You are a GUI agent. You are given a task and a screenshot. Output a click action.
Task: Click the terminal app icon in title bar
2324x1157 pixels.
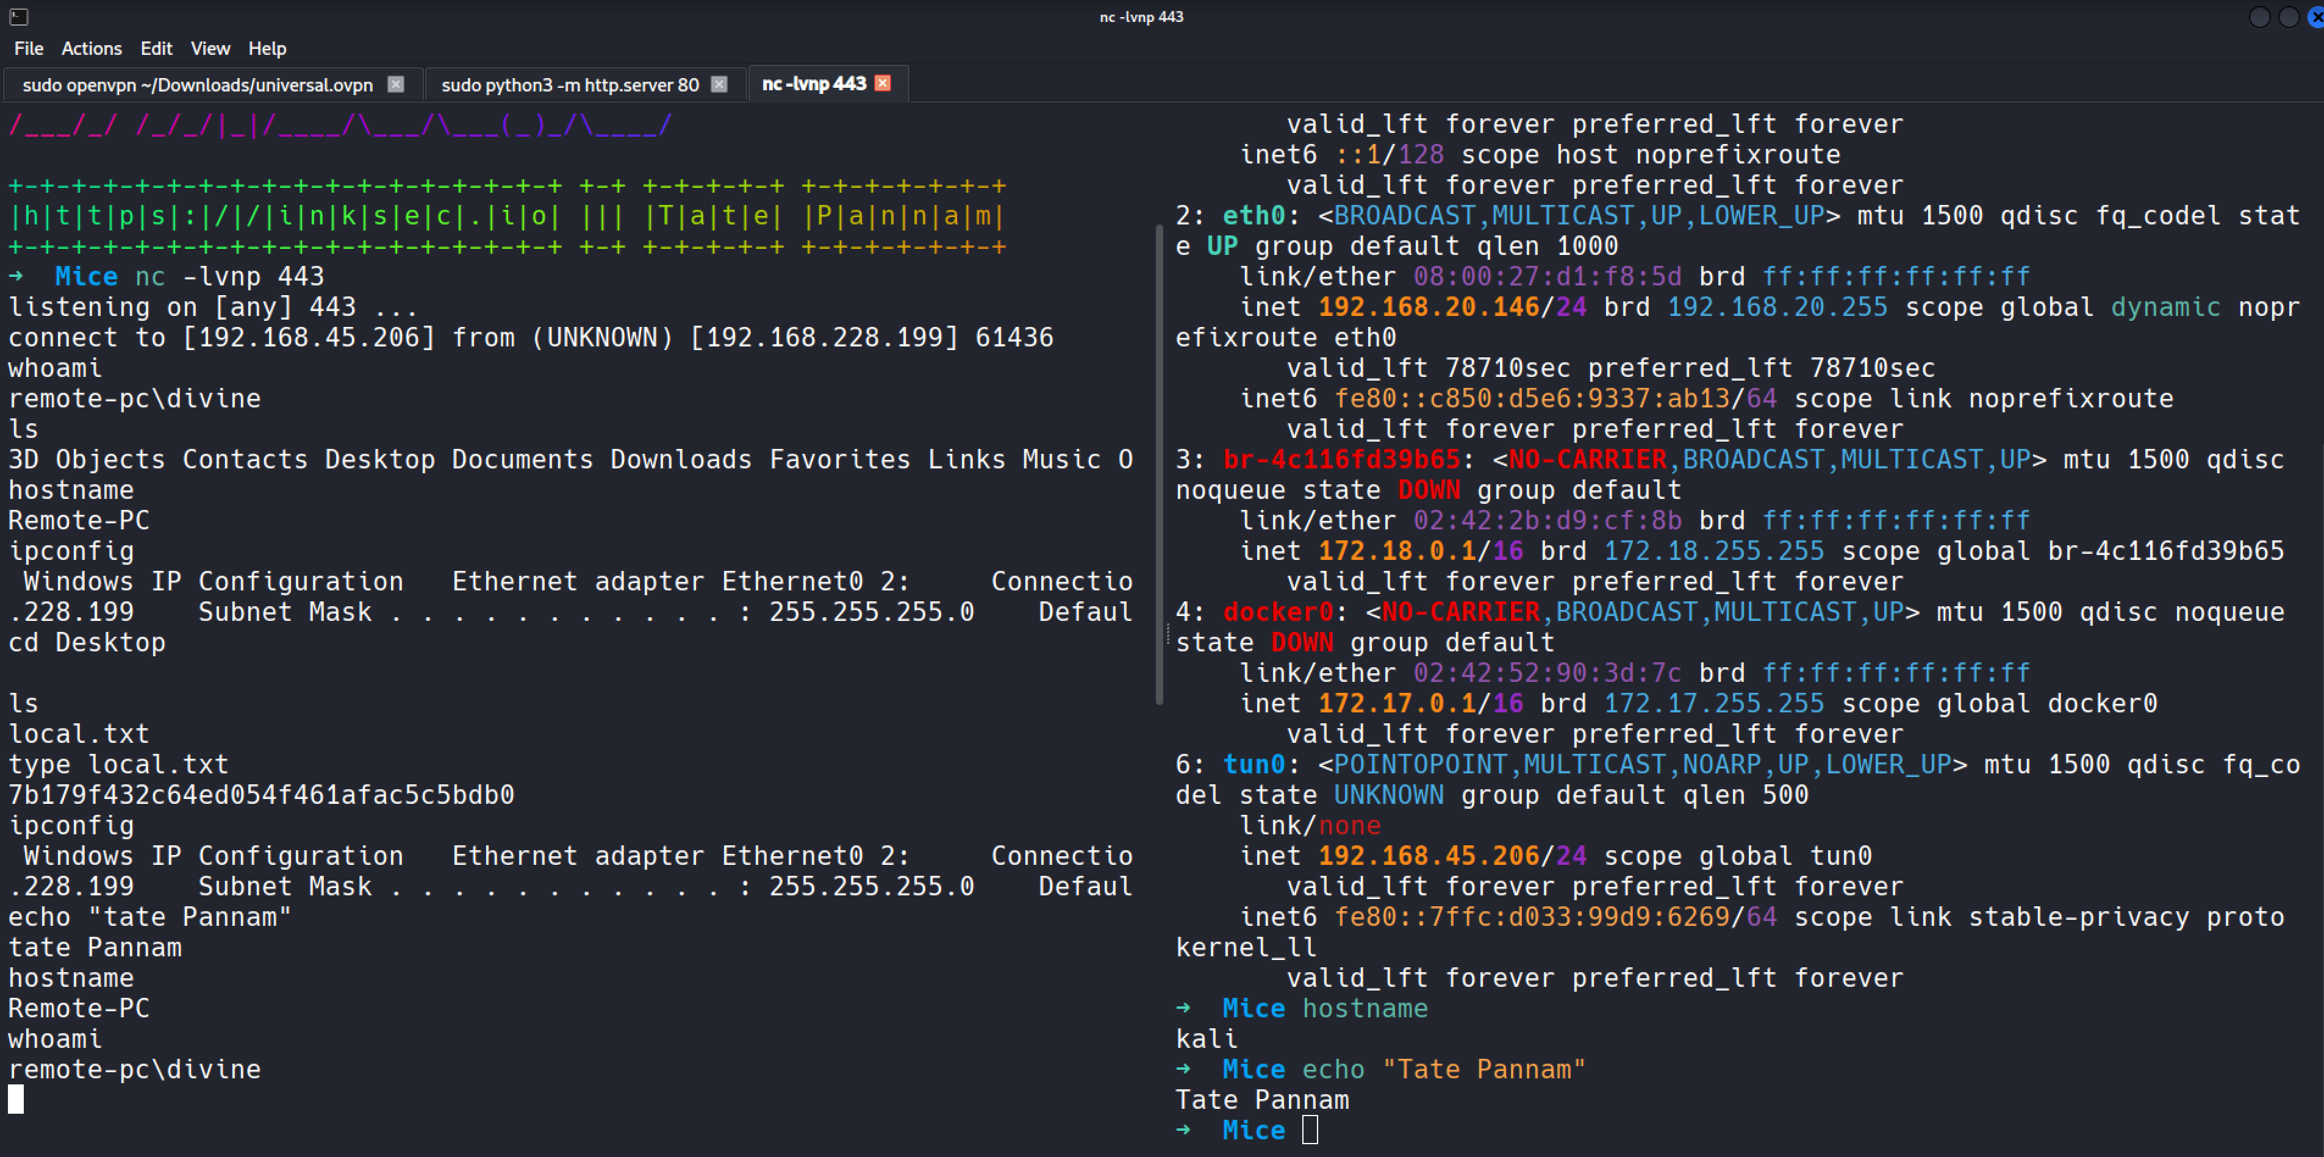(18, 16)
